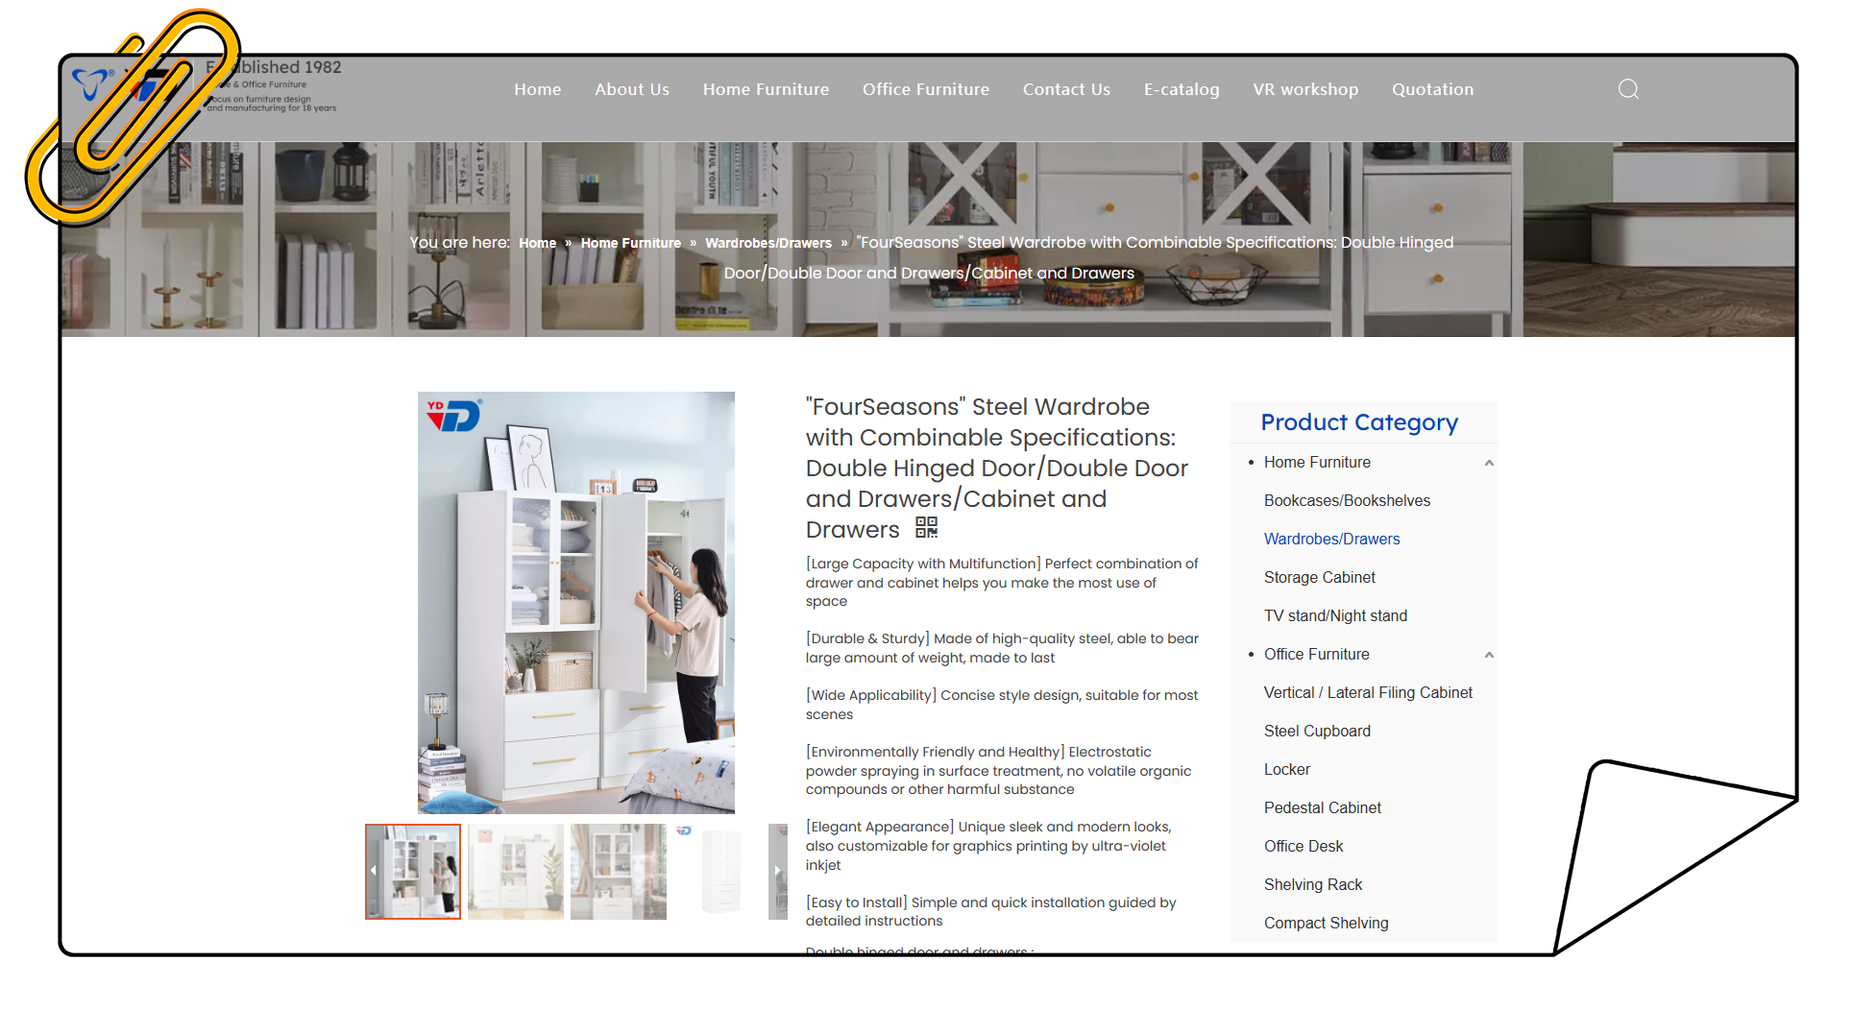Open the Home Furniture nav menu

(766, 89)
